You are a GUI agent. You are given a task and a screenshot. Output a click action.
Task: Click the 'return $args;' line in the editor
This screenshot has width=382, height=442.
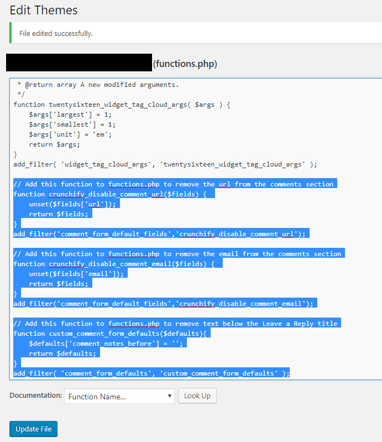point(54,144)
